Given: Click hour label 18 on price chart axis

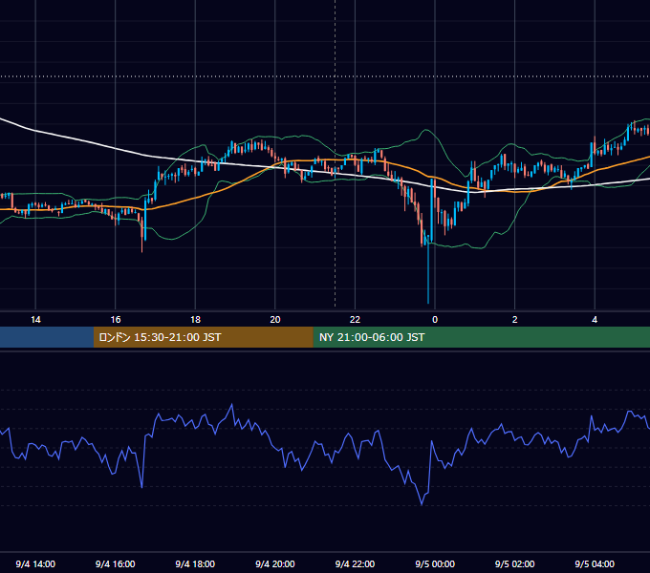Looking at the screenshot, I should click(x=195, y=320).
